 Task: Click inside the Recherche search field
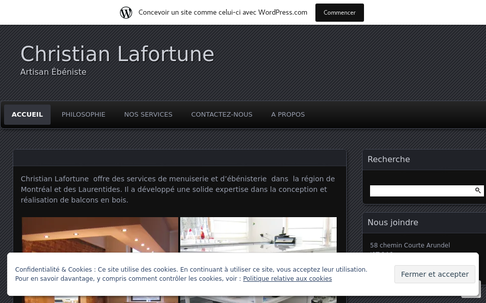click(420, 190)
